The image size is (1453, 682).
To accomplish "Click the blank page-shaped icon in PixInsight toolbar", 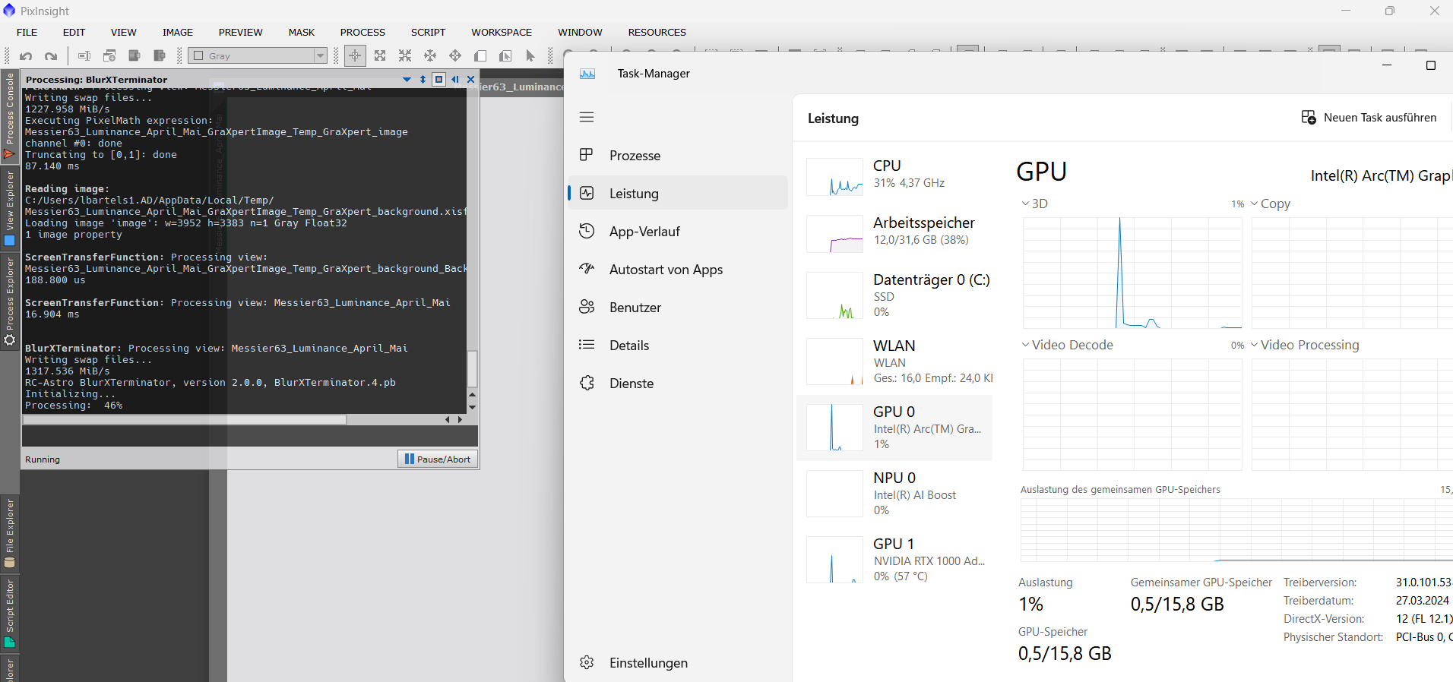I will (480, 55).
